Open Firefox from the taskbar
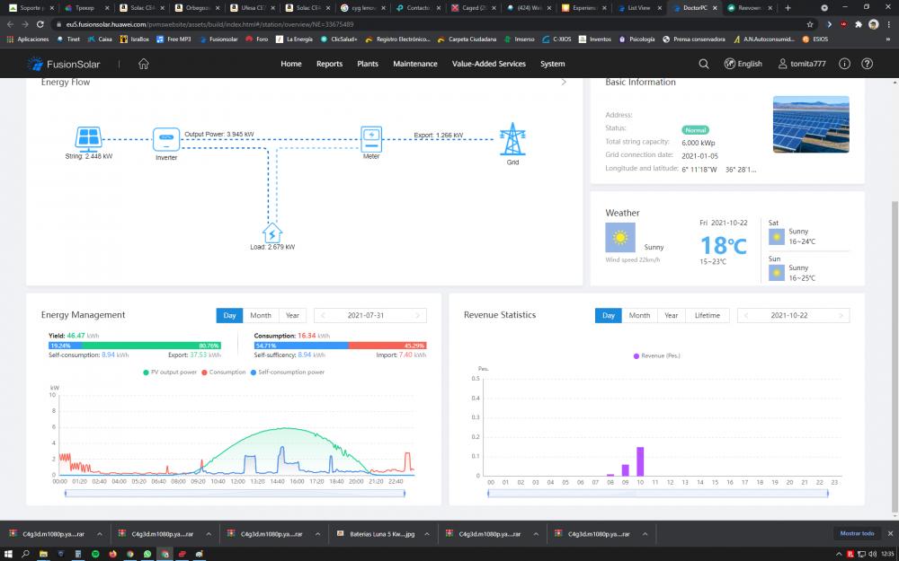Image resolution: width=899 pixels, height=561 pixels. click(x=112, y=554)
